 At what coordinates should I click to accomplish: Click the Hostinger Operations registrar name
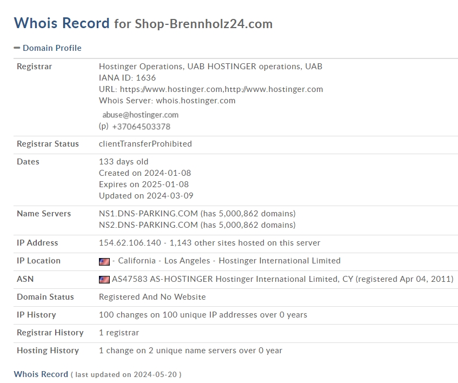click(210, 67)
